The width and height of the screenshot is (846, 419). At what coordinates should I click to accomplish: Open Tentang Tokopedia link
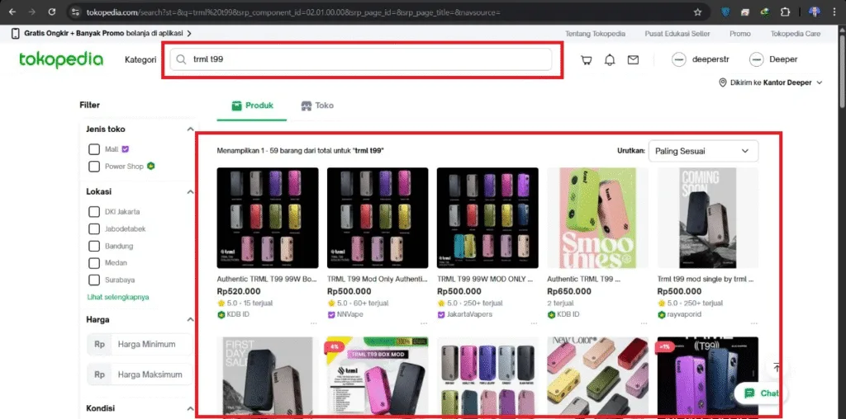pyautogui.click(x=595, y=33)
